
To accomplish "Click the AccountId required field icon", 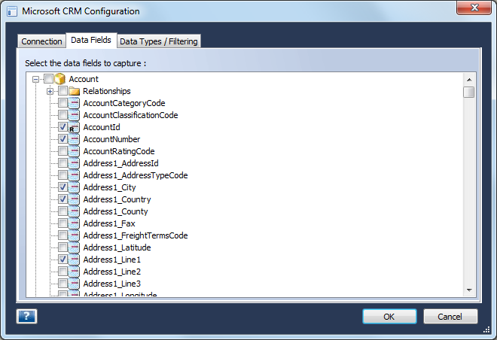I will pos(74,127).
